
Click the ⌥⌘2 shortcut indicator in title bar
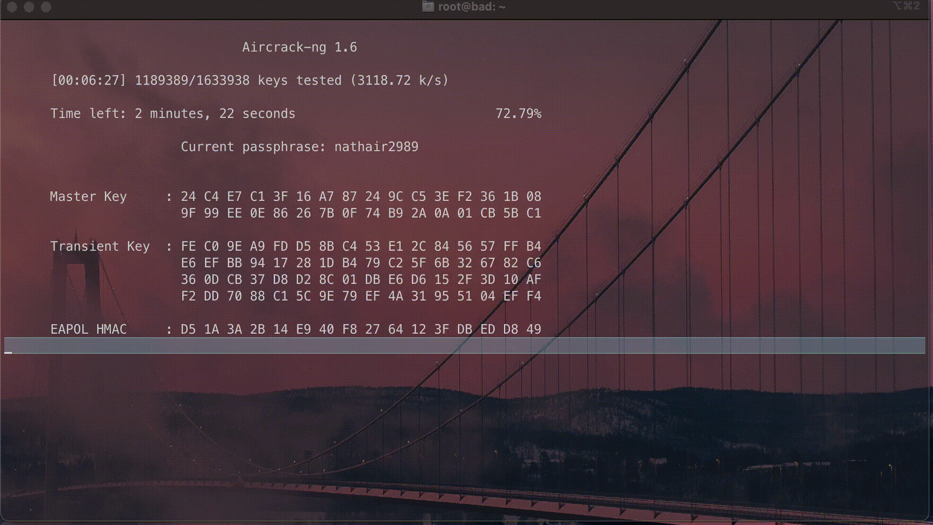coord(906,6)
